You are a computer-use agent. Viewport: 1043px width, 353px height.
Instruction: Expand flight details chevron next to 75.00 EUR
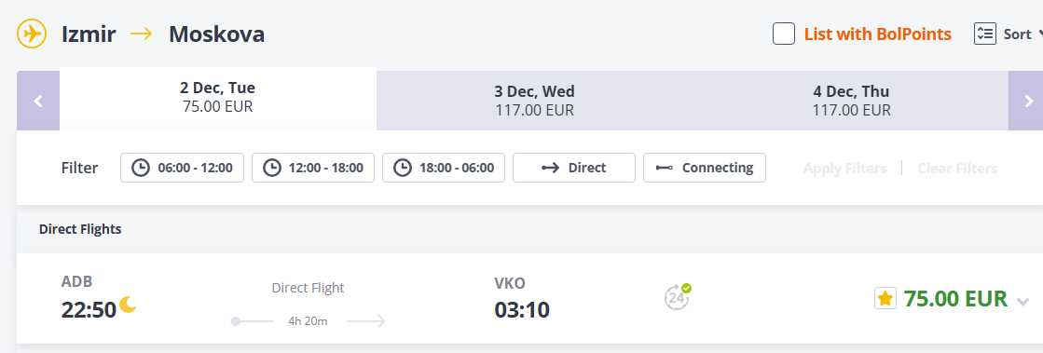(1022, 302)
